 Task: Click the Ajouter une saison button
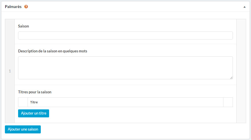[23, 129]
